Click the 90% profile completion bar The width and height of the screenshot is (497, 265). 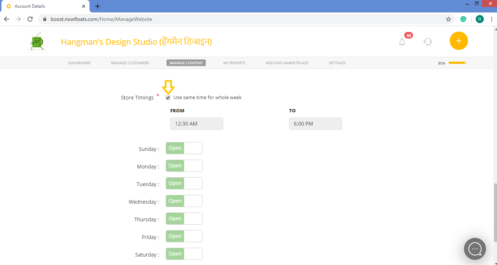[457, 63]
